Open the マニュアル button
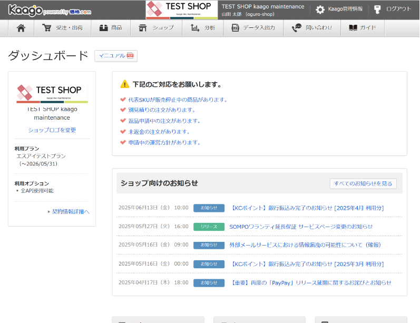Image resolution: width=420 pixels, height=323 pixels. (x=116, y=56)
